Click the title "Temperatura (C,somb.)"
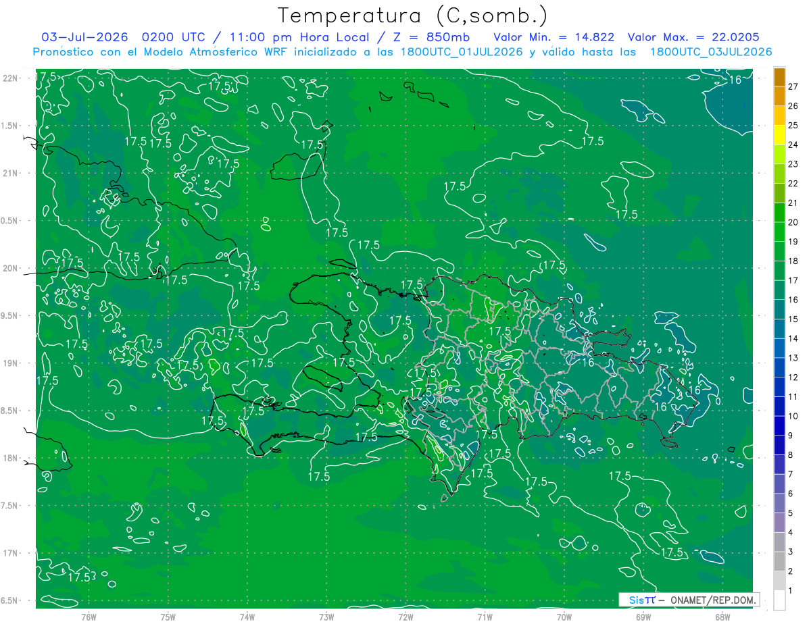Viewport: 811px width, 626px height. [413, 16]
